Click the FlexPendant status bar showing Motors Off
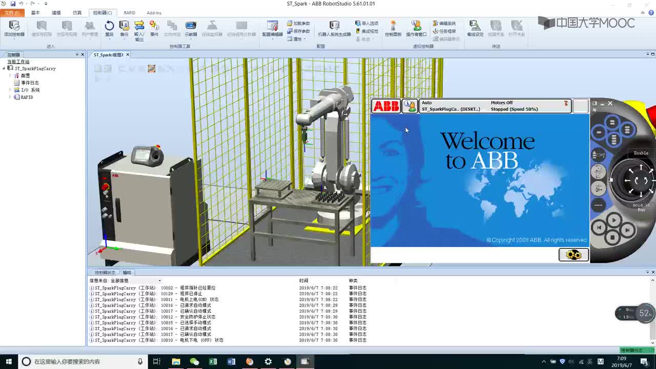656x369 pixels. tap(495, 106)
